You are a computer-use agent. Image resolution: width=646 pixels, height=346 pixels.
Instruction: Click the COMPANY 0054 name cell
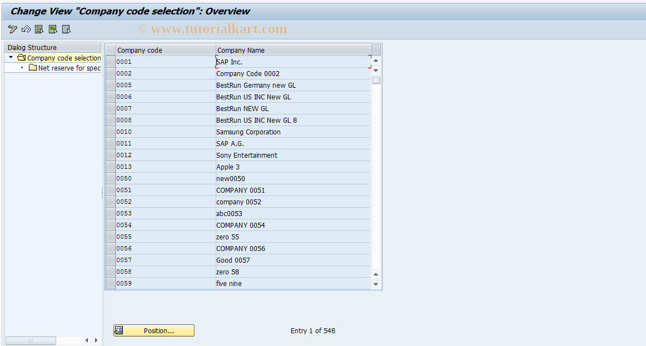point(293,225)
